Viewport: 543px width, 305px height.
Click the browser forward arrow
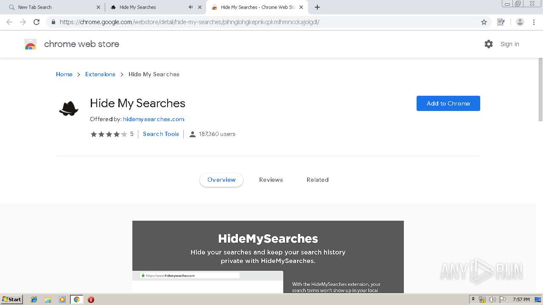point(23,22)
